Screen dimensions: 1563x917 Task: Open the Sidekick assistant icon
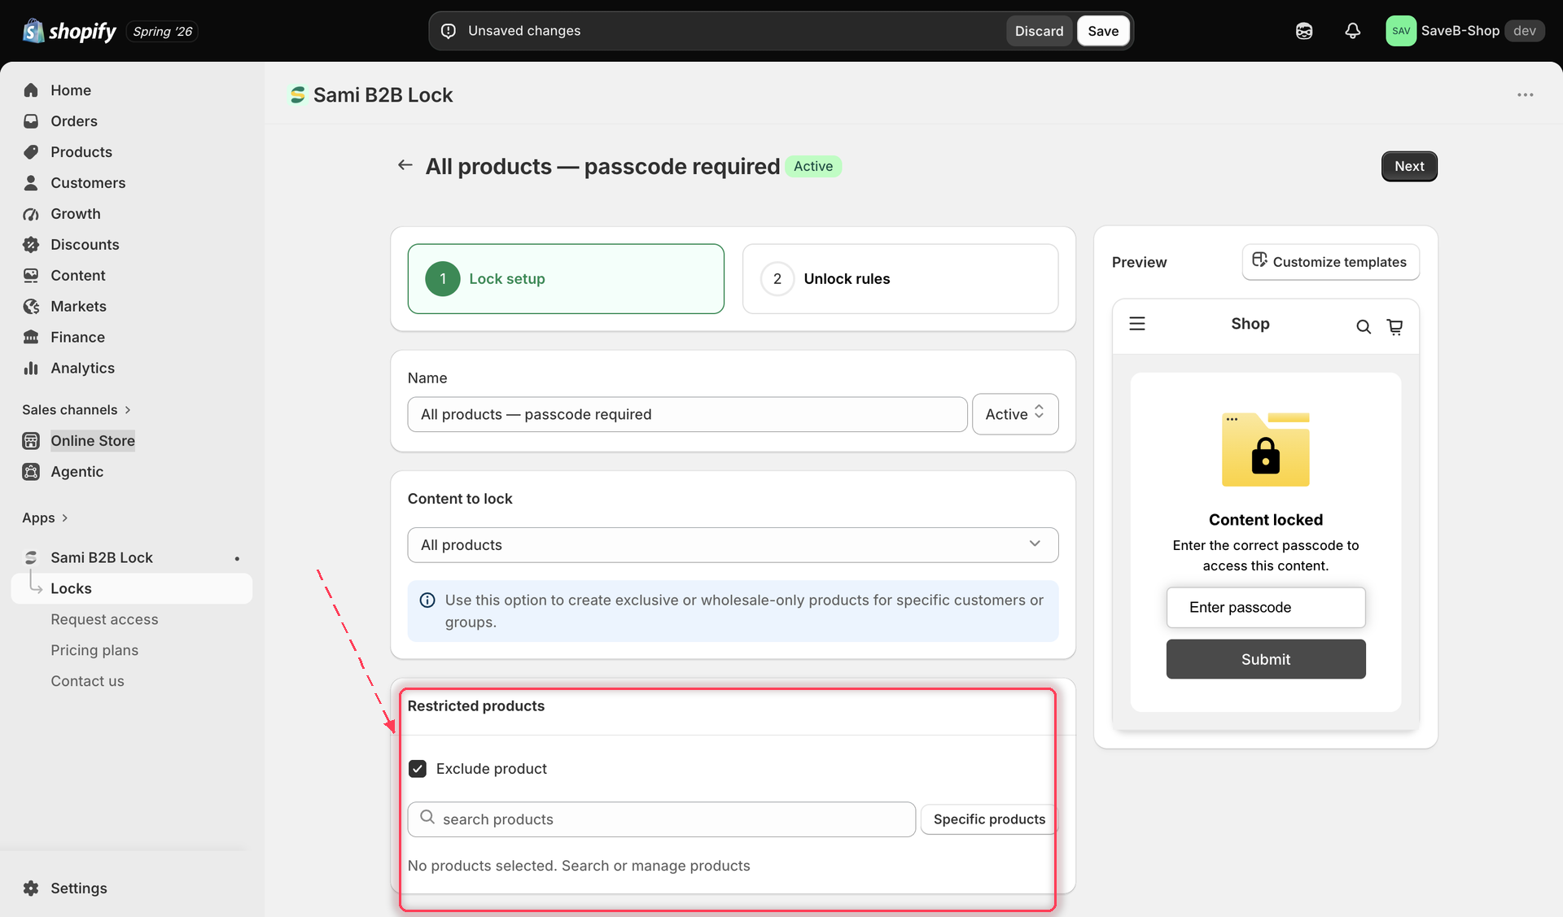point(1304,31)
